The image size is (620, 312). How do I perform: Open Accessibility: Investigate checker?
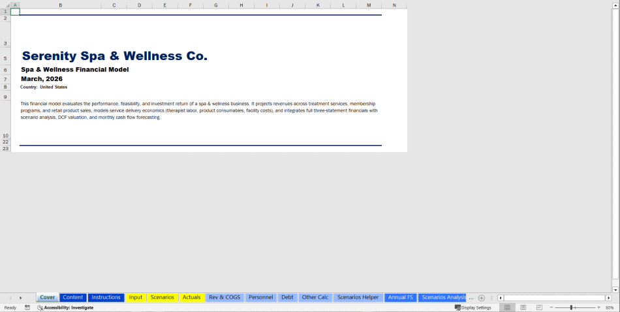click(x=65, y=307)
